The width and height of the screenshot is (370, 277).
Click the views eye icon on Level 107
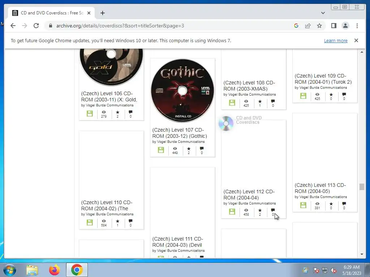(175, 149)
